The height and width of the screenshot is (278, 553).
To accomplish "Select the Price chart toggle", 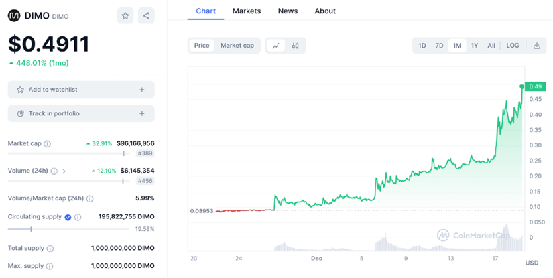I will (202, 46).
